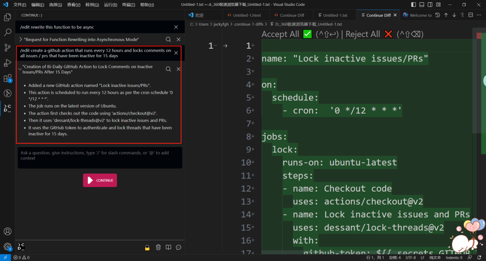Open Source Control view
This screenshot has height=261, width=486.
point(8,47)
